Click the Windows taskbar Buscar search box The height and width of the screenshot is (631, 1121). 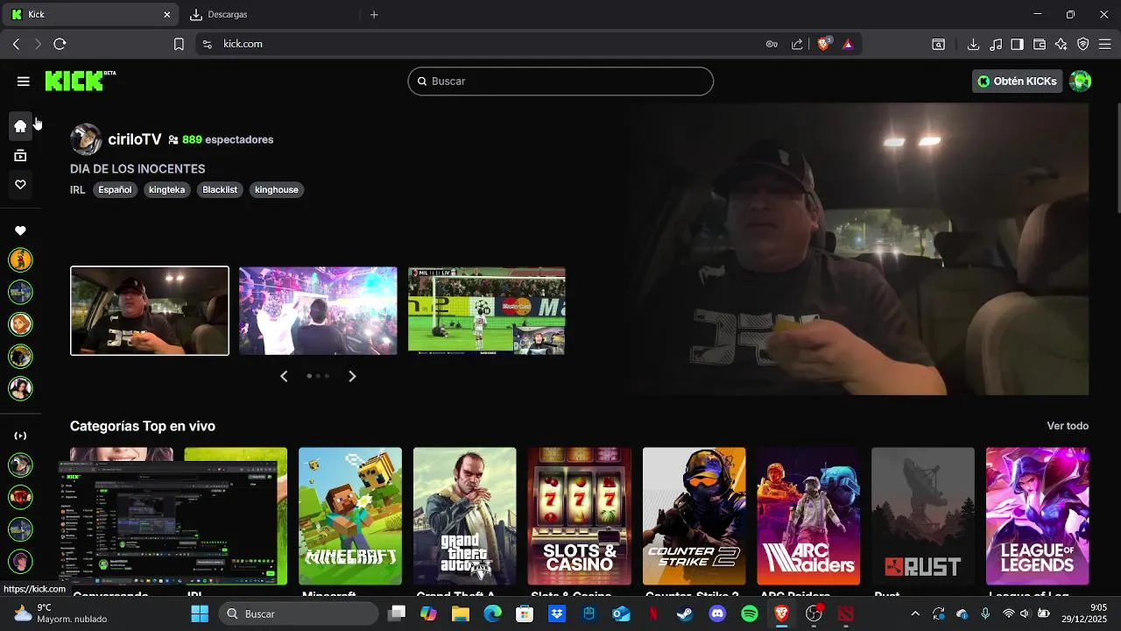299,613
